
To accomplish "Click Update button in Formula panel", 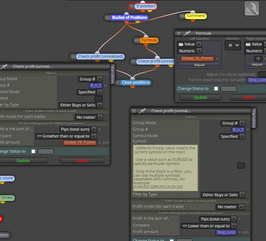I will (200, 98).
